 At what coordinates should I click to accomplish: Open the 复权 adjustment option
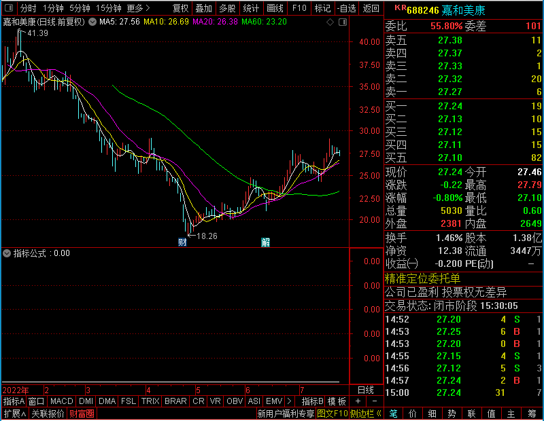pyautogui.click(x=180, y=8)
